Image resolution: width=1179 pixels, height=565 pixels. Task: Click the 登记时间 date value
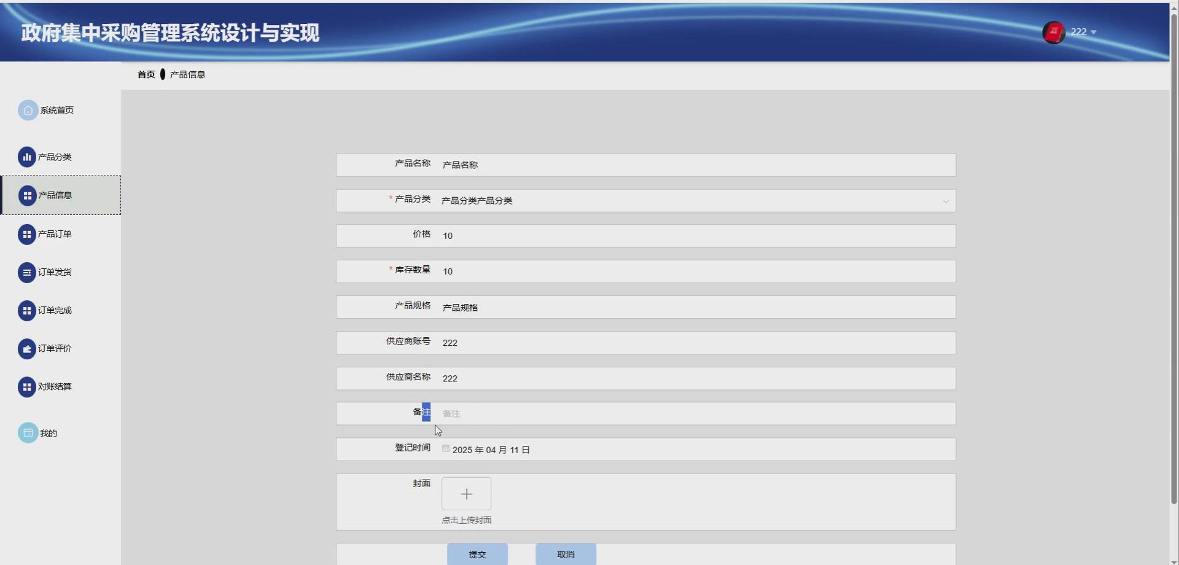(491, 450)
